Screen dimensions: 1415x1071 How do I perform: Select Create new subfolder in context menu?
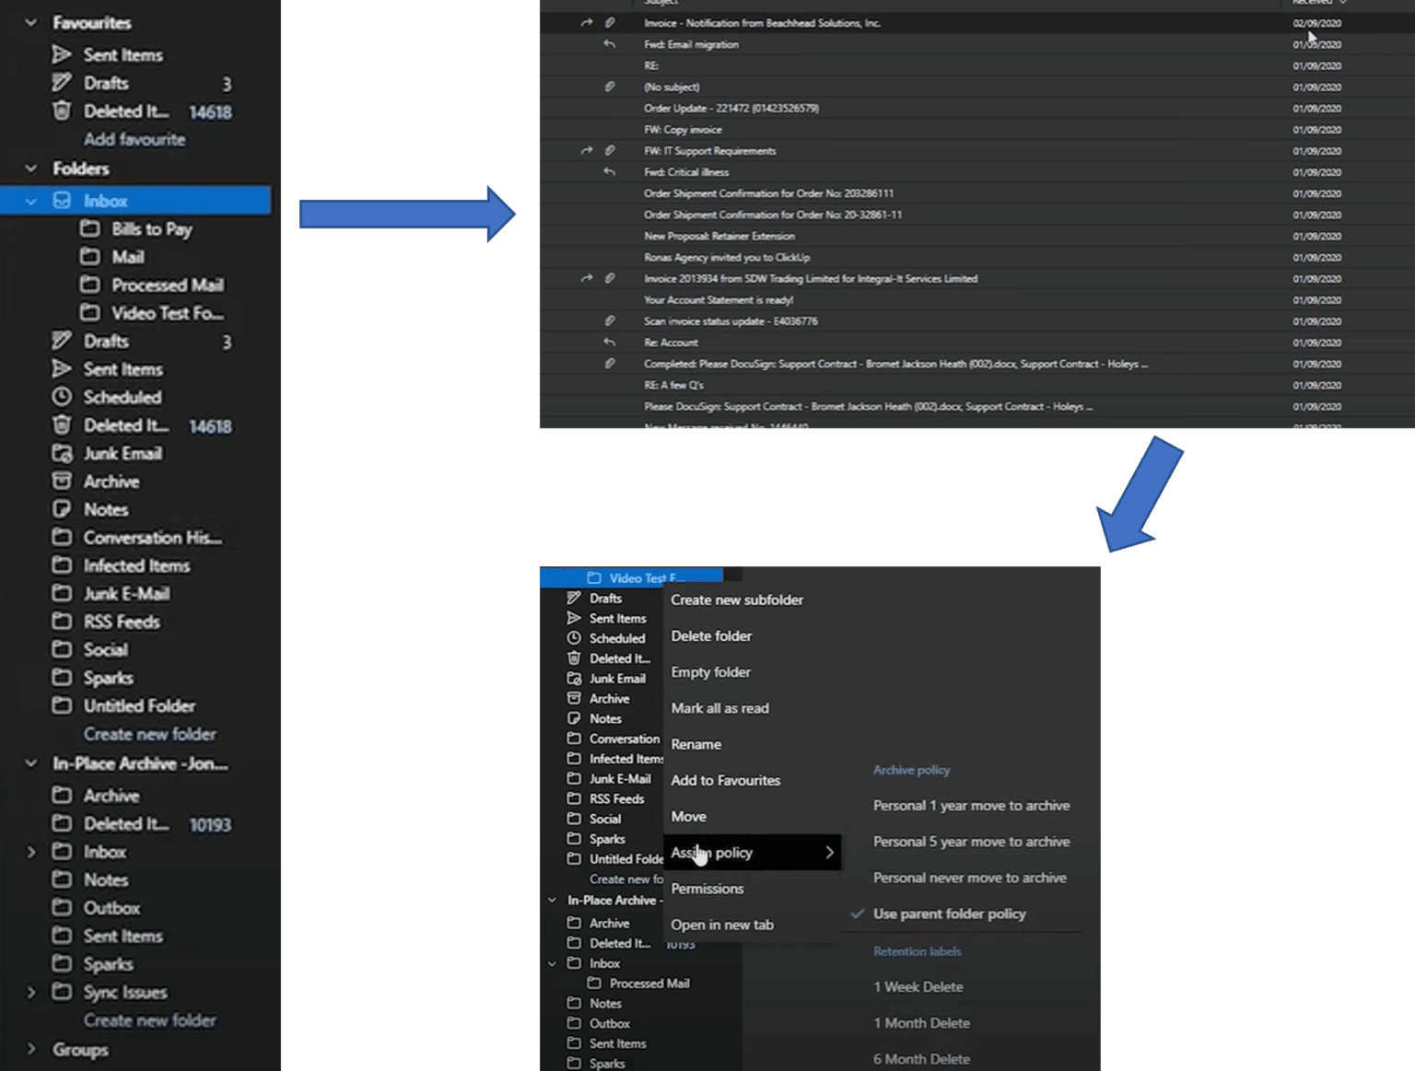(x=737, y=600)
